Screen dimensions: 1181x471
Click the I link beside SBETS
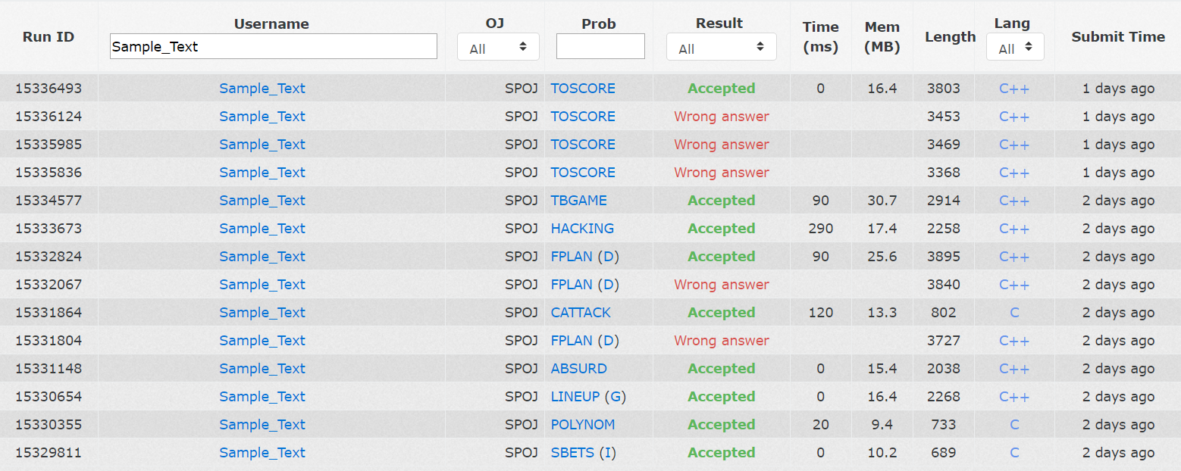pos(607,453)
